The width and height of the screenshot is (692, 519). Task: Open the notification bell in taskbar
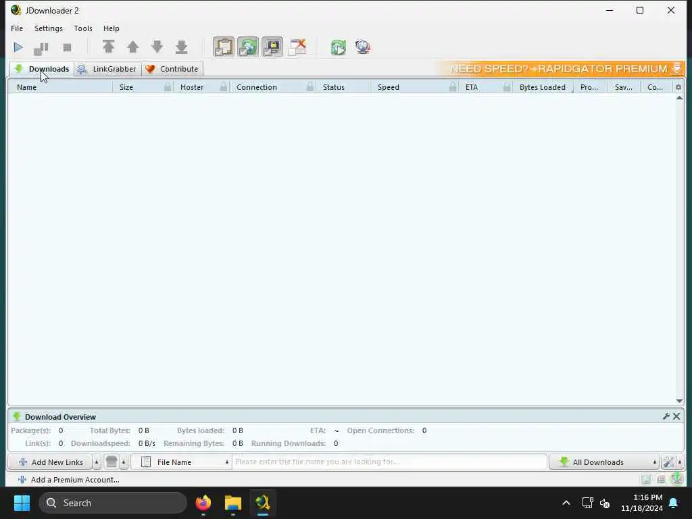point(674,503)
